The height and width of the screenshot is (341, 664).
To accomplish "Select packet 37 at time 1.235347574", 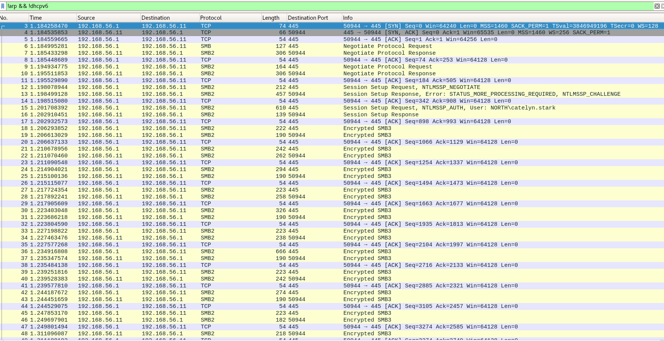I will tap(332, 259).
